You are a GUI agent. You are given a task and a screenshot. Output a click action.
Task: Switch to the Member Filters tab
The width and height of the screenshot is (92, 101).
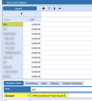[x=14, y=83]
